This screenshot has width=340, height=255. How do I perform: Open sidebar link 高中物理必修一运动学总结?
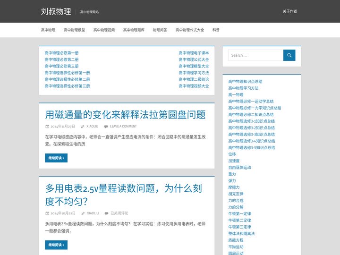[x=251, y=101]
